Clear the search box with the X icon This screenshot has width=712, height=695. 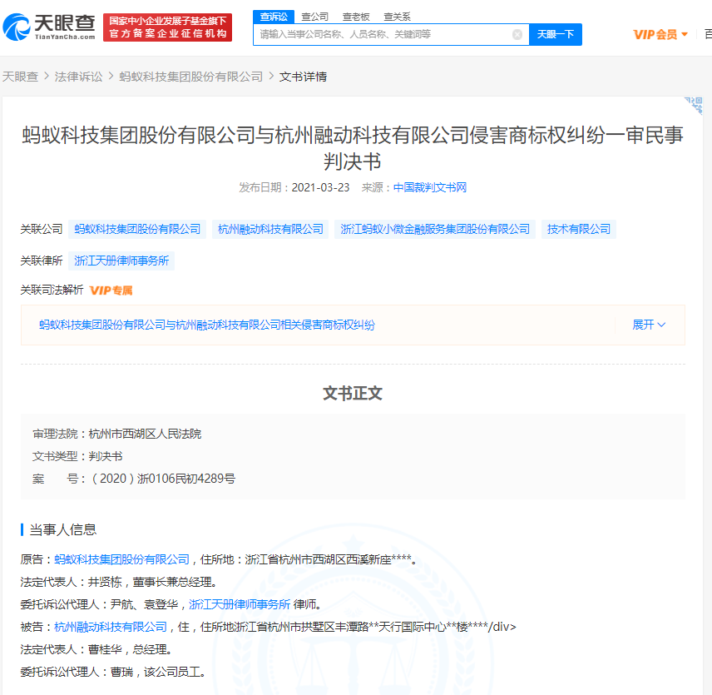pyautogui.click(x=517, y=34)
